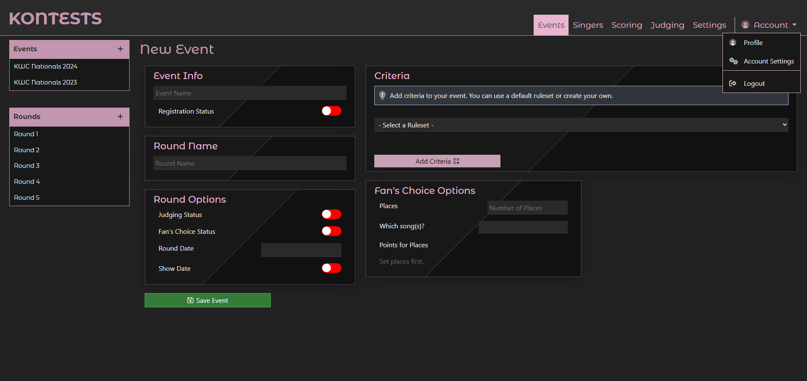Screen dimensions: 807x381
Task: Click the Save Event floppy disk icon
Action: click(191, 300)
